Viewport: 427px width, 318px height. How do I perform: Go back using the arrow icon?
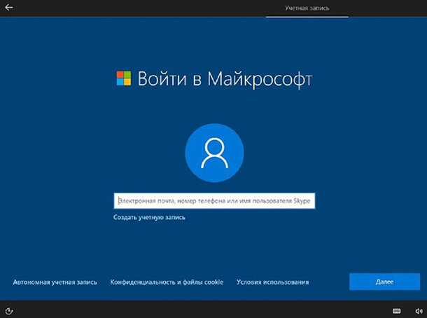tap(8, 8)
